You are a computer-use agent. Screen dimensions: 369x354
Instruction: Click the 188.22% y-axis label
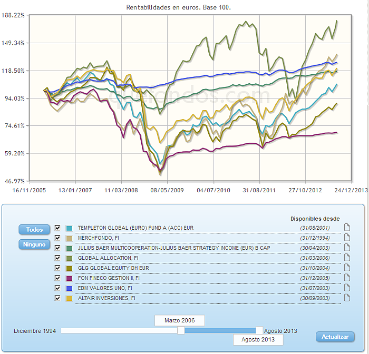click(x=13, y=15)
